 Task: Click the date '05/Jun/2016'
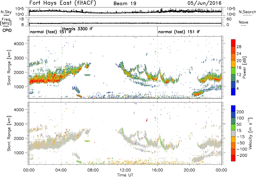point(204,3)
